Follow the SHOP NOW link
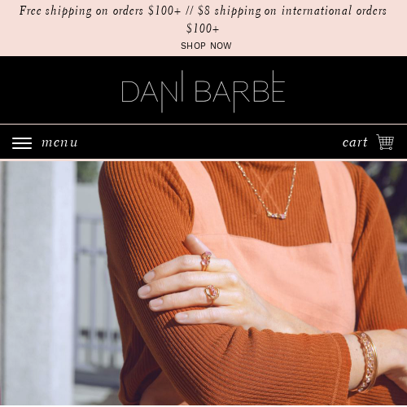The width and height of the screenshot is (407, 407). [206, 46]
